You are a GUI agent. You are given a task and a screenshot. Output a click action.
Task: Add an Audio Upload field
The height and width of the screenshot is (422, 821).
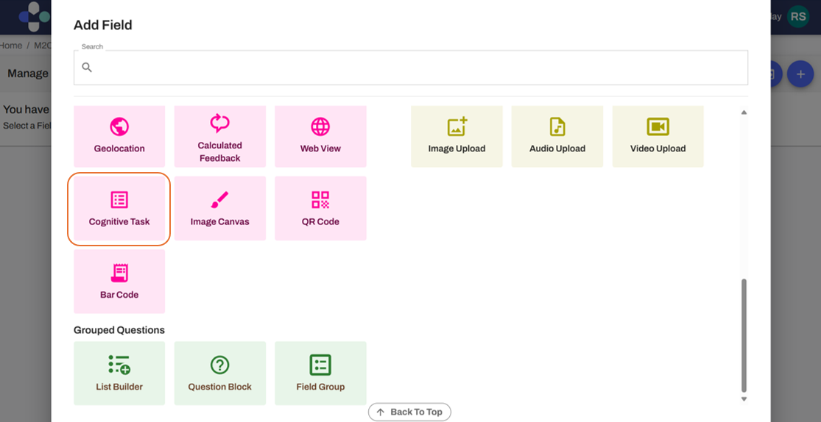[x=557, y=136]
